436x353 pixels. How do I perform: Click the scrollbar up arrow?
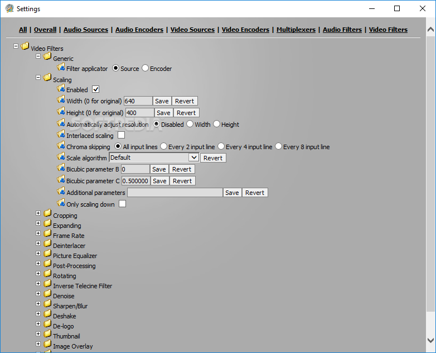tap(431, 29)
